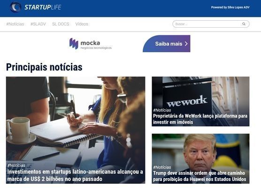Open Powered by Silva Lopes ADV link
This screenshot has height=188, width=261.
pos(230,8)
